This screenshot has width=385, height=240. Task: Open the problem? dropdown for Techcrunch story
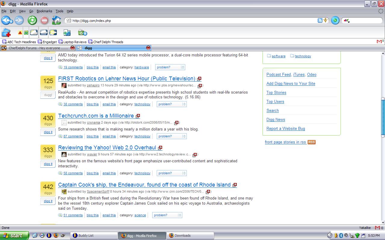coord(171,136)
